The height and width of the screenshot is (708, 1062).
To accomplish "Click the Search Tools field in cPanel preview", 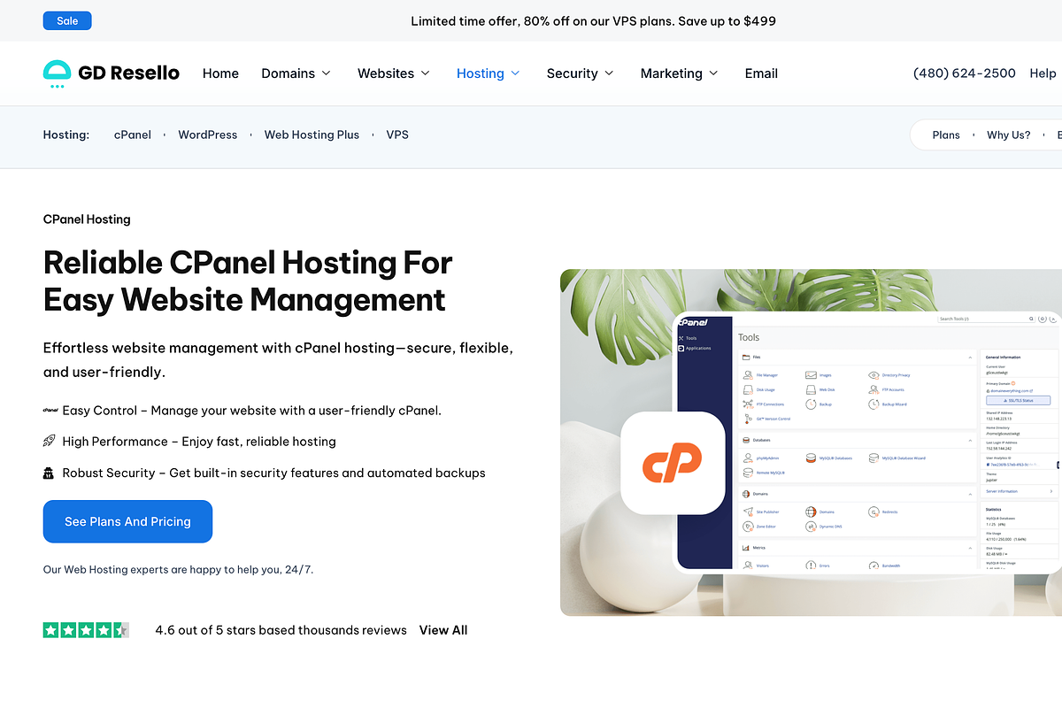I will pyautogui.click(x=986, y=319).
